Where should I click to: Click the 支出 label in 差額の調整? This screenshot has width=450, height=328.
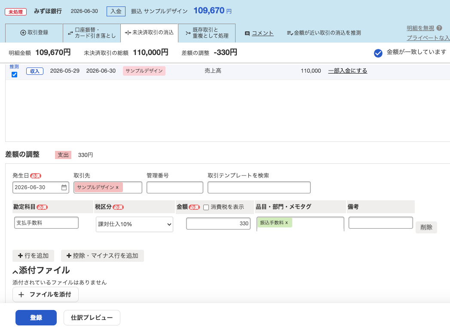click(x=63, y=155)
